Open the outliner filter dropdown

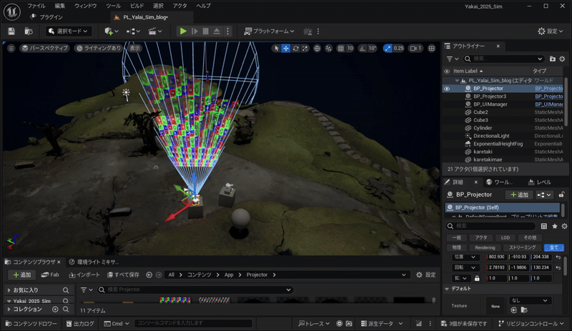(x=453, y=59)
